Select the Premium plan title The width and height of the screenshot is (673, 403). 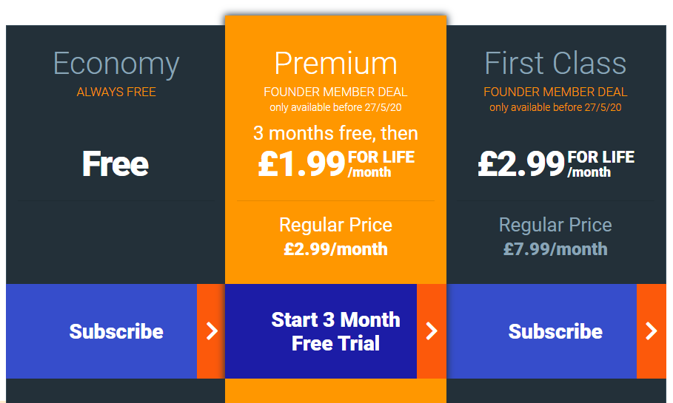[335, 64]
